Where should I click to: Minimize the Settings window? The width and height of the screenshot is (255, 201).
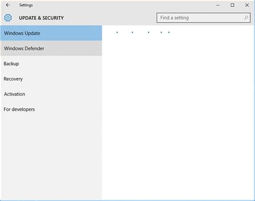[218, 5]
